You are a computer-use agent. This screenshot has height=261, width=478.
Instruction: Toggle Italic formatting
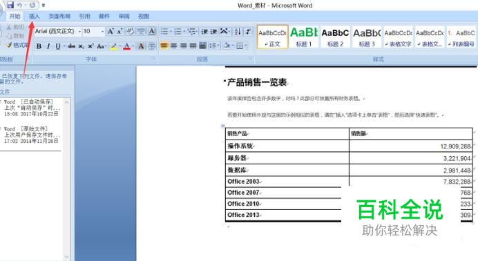[x=48, y=46]
